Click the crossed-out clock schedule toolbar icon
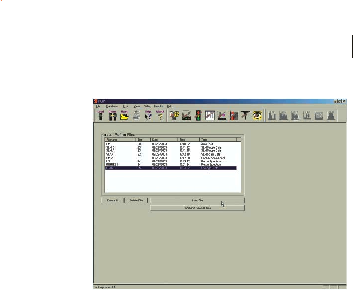The width and height of the screenshot is (353, 290). tap(174, 115)
